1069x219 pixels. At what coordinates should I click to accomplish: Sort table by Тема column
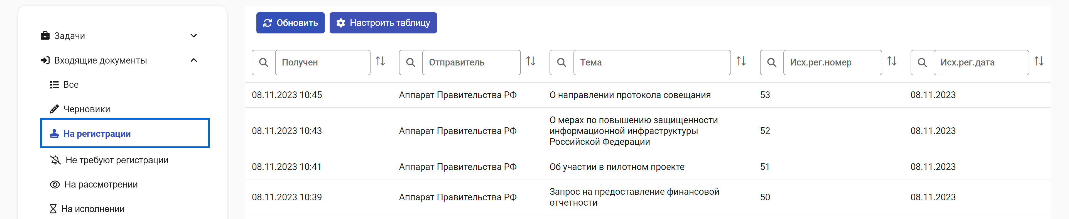click(x=741, y=62)
